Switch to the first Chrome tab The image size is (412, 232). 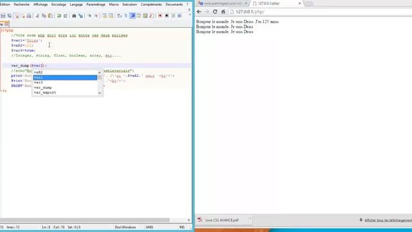[223, 3]
